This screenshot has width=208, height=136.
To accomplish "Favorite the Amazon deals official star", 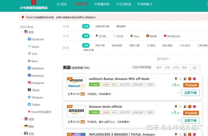I will [x=178, y=120].
